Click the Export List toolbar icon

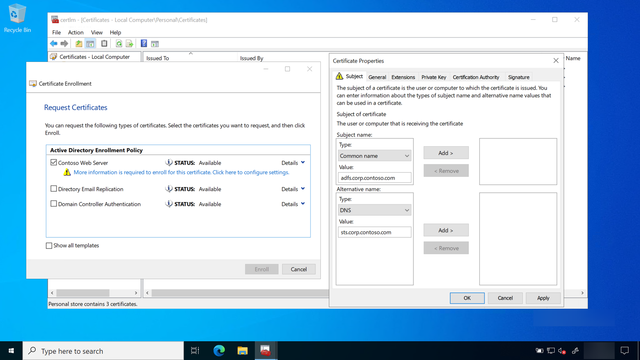(129, 44)
